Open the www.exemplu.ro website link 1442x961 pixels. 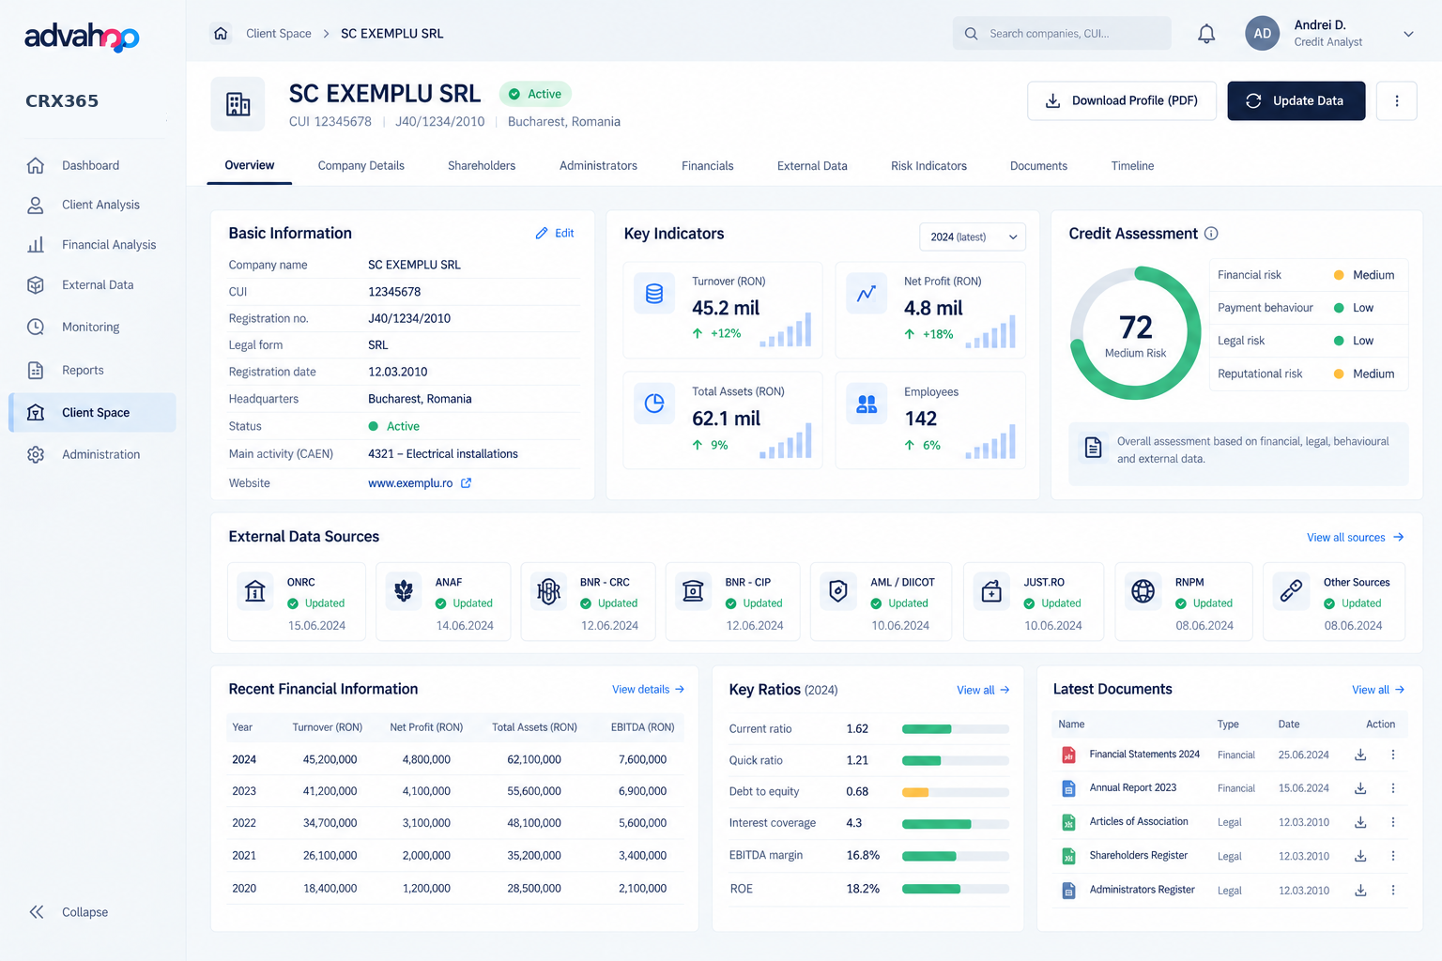[410, 483]
